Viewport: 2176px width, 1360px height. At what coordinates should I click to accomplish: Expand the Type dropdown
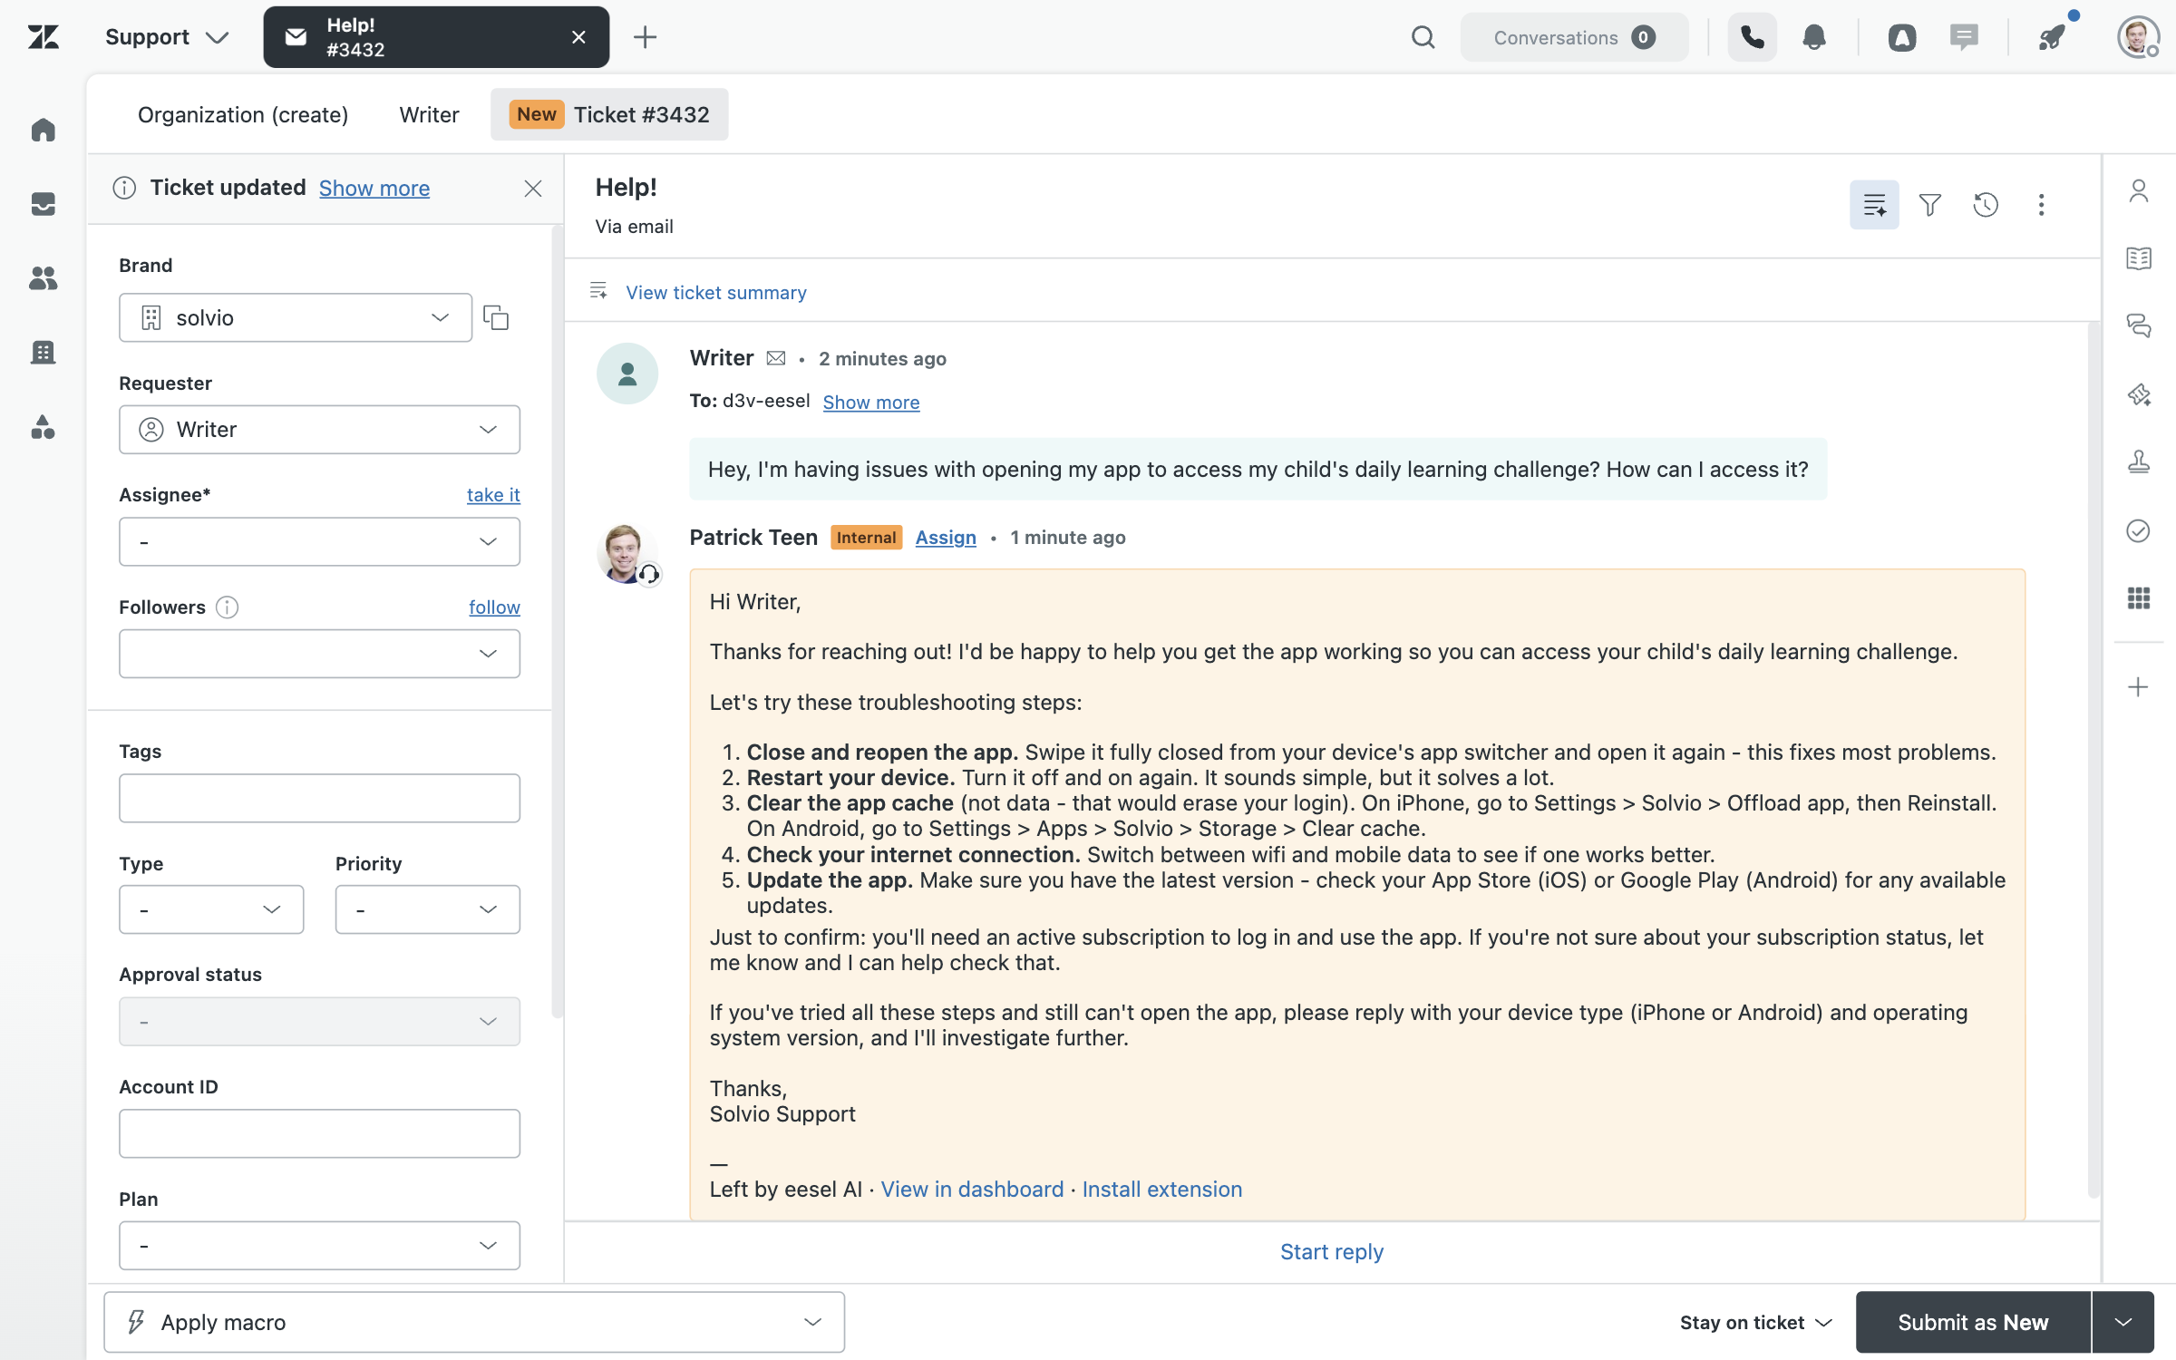(211, 909)
